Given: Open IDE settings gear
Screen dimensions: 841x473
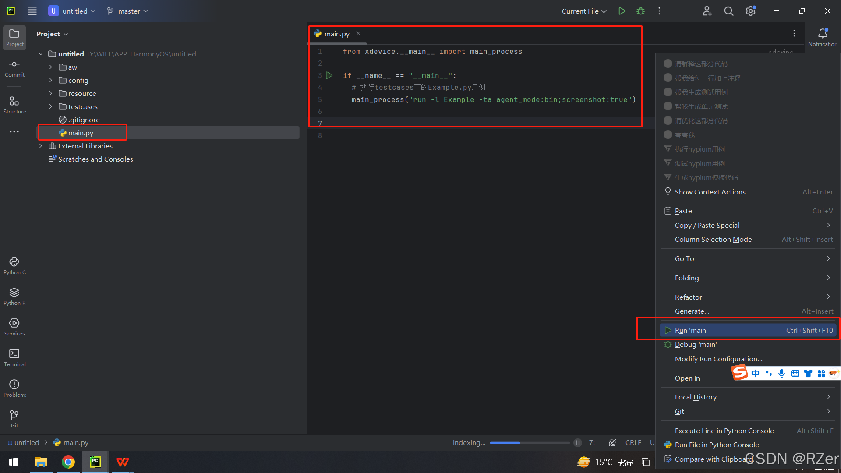Looking at the screenshot, I should (751, 11).
